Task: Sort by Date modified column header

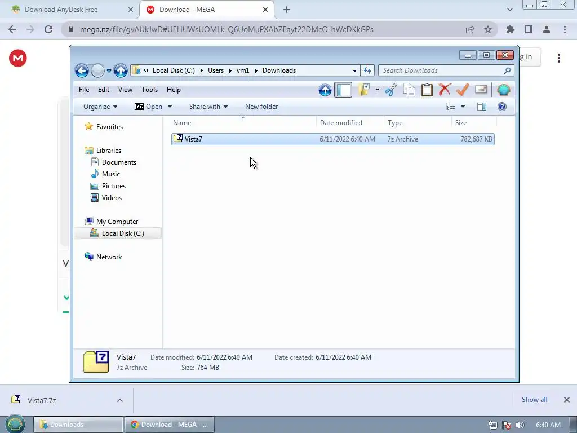Action: [350, 122]
